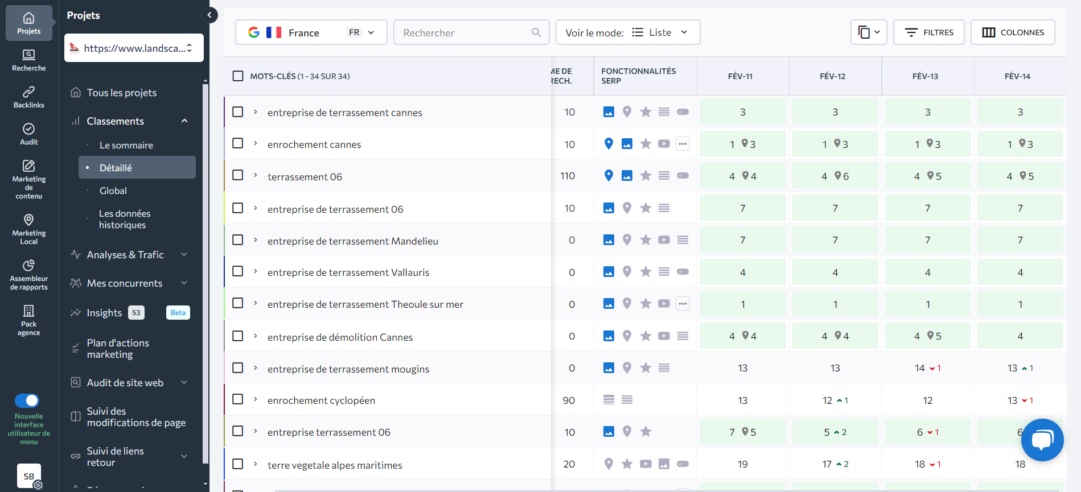This screenshot has width=1081, height=492.
Task: Check the select-all MOTS-CLÉS checkbox
Action: click(238, 76)
